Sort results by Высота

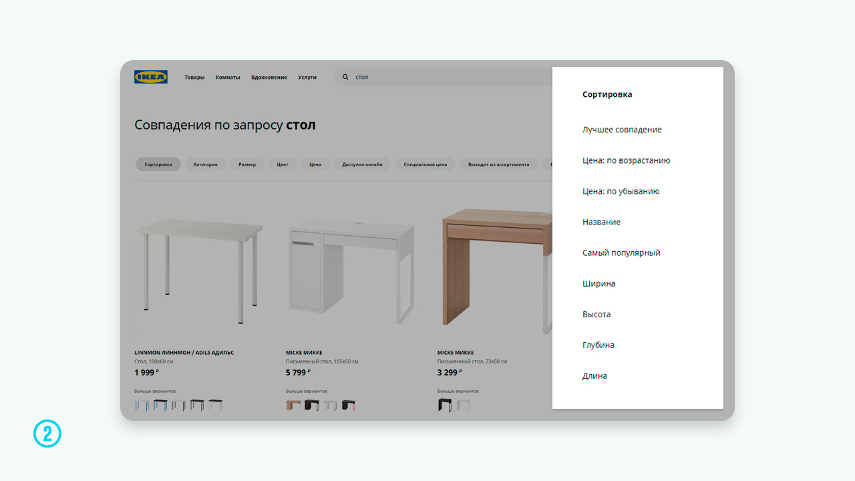pyautogui.click(x=596, y=314)
